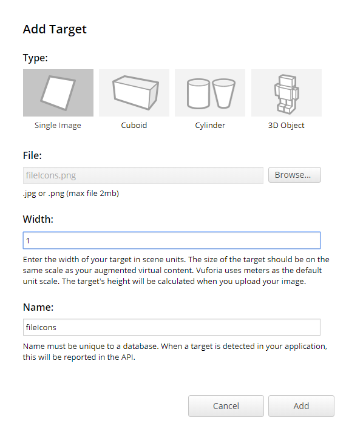Click the Cuboid text label
This screenshot has height=437, width=346.
pos(134,126)
